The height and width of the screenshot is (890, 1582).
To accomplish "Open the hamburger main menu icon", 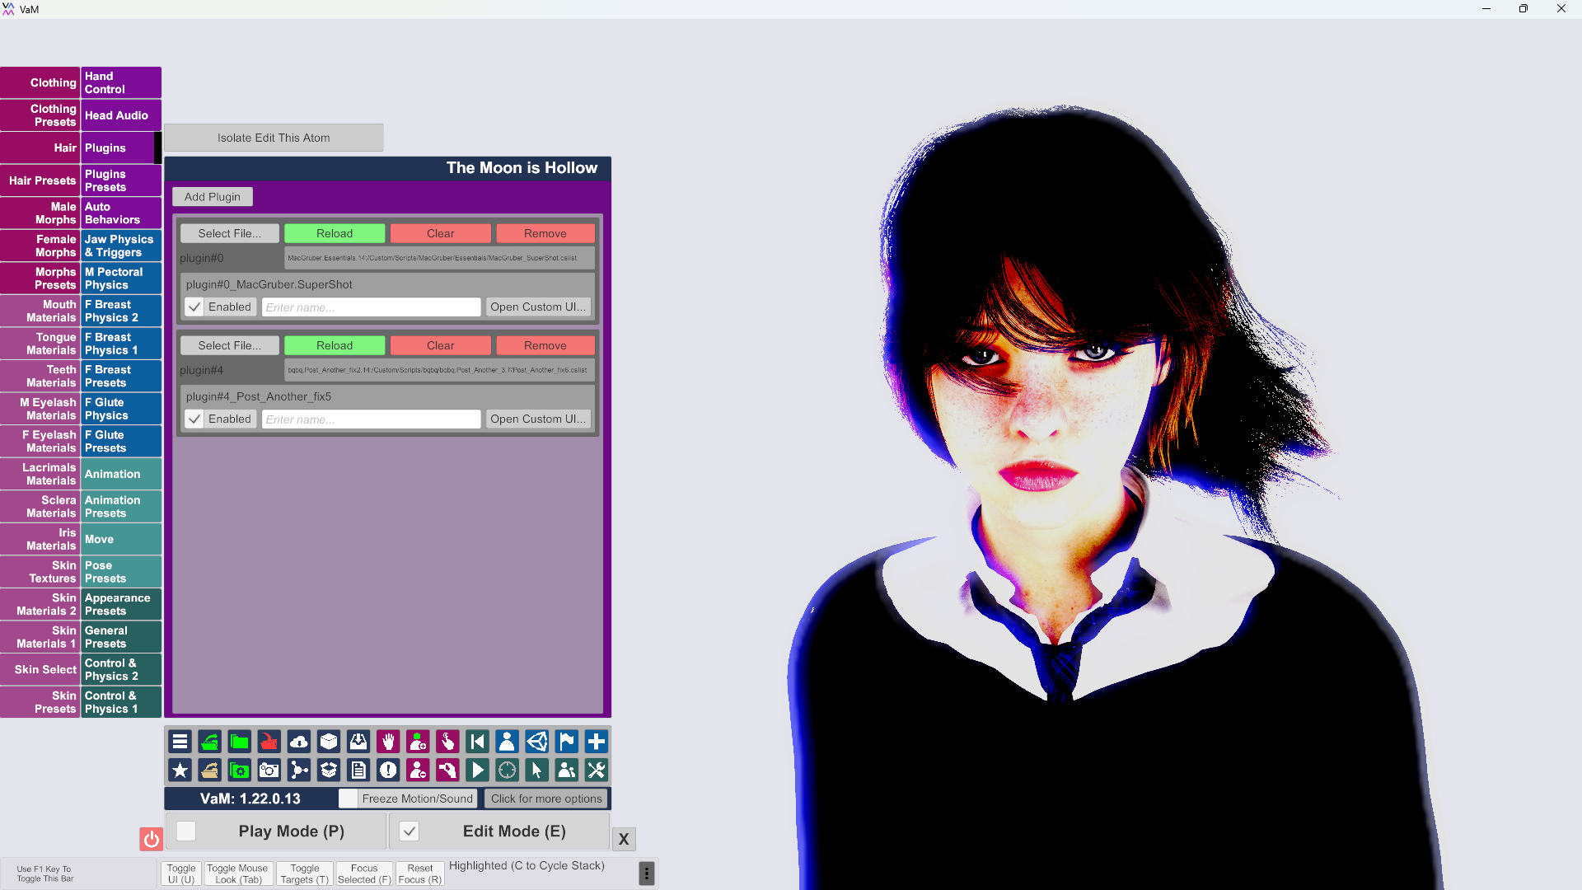I will [180, 742].
